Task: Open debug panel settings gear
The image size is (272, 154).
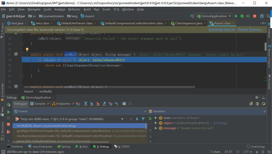Action: pyautogui.click(x=257, y=97)
